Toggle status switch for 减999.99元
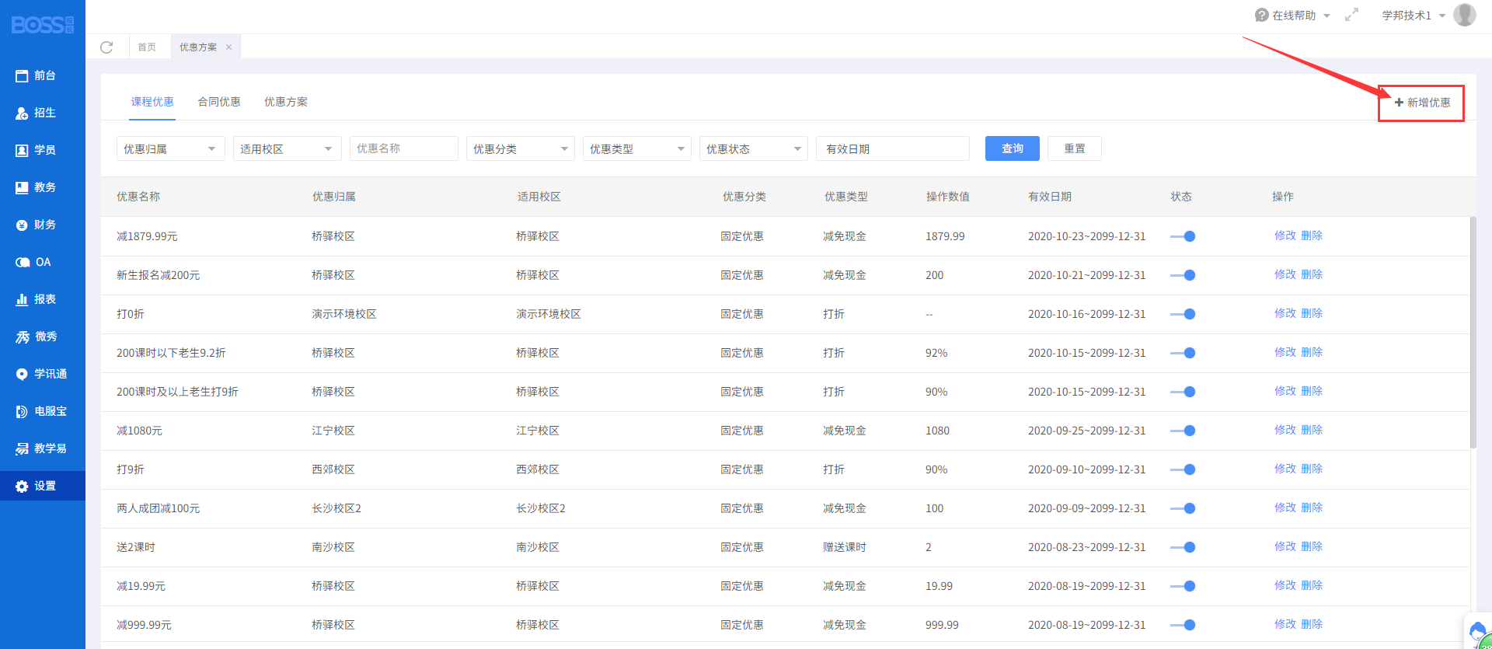 tap(1183, 625)
